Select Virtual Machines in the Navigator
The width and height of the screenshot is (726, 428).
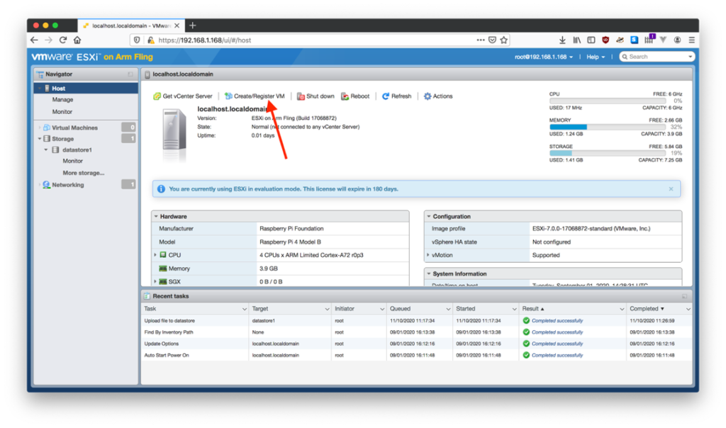click(x=74, y=128)
